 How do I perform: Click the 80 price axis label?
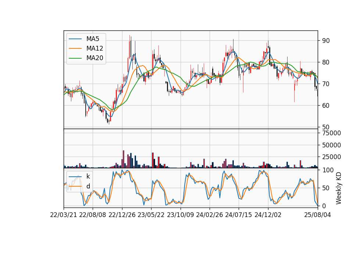pos(326,62)
